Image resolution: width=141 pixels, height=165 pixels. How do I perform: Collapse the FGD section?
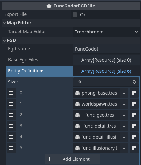(4, 41)
